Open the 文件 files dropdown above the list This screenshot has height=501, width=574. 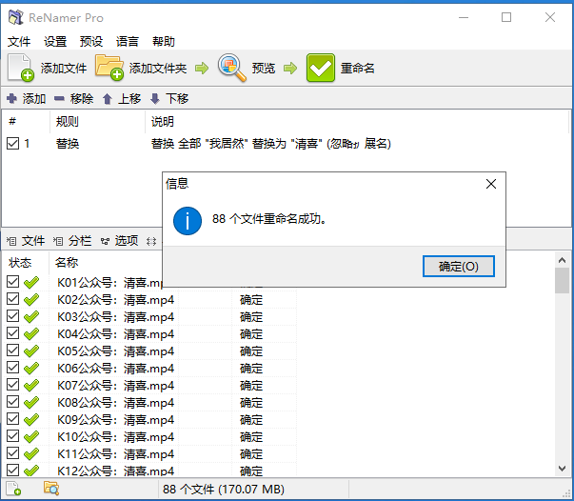point(26,241)
